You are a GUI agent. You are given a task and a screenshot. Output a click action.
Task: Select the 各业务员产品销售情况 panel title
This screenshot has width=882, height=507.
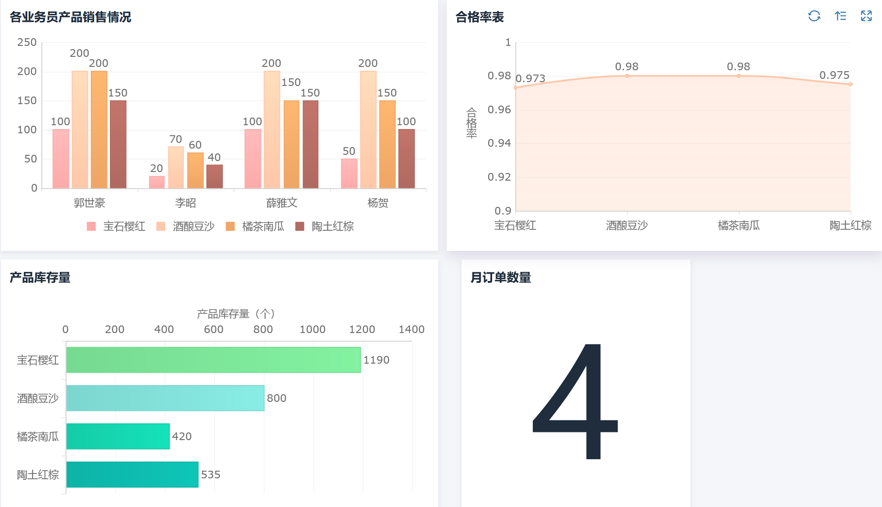[71, 17]
